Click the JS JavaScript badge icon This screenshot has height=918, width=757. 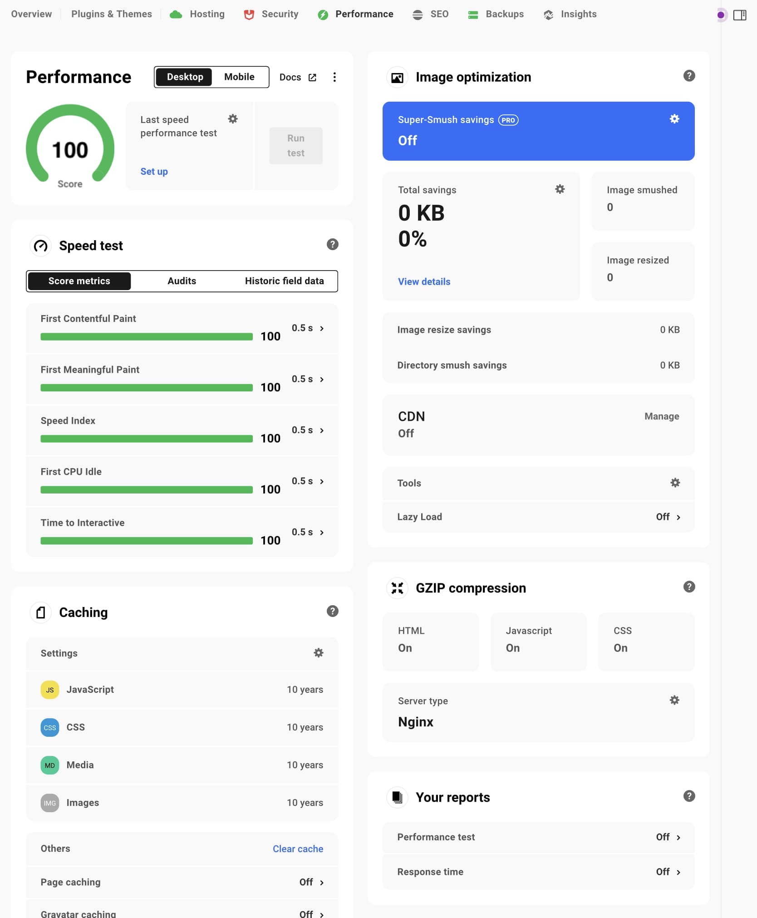[50, 690]
